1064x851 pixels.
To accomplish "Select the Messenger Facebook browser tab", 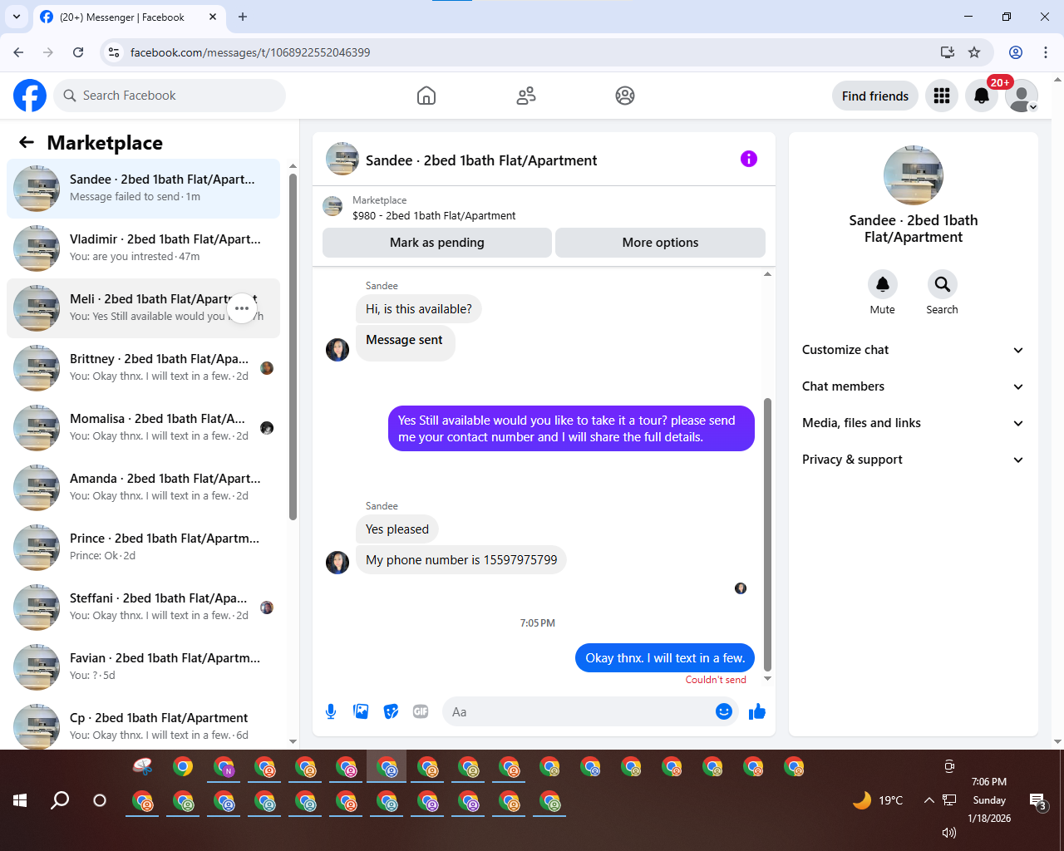I will (129, 17).
